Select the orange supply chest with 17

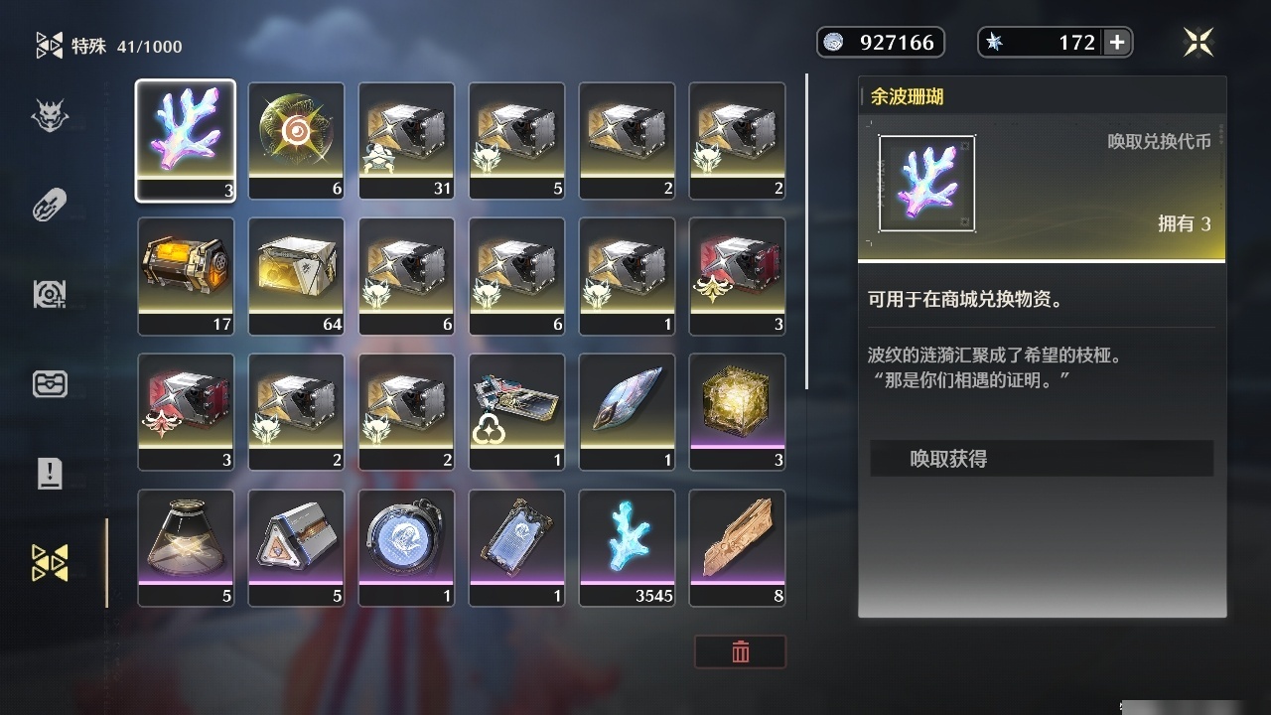point(186,276)
